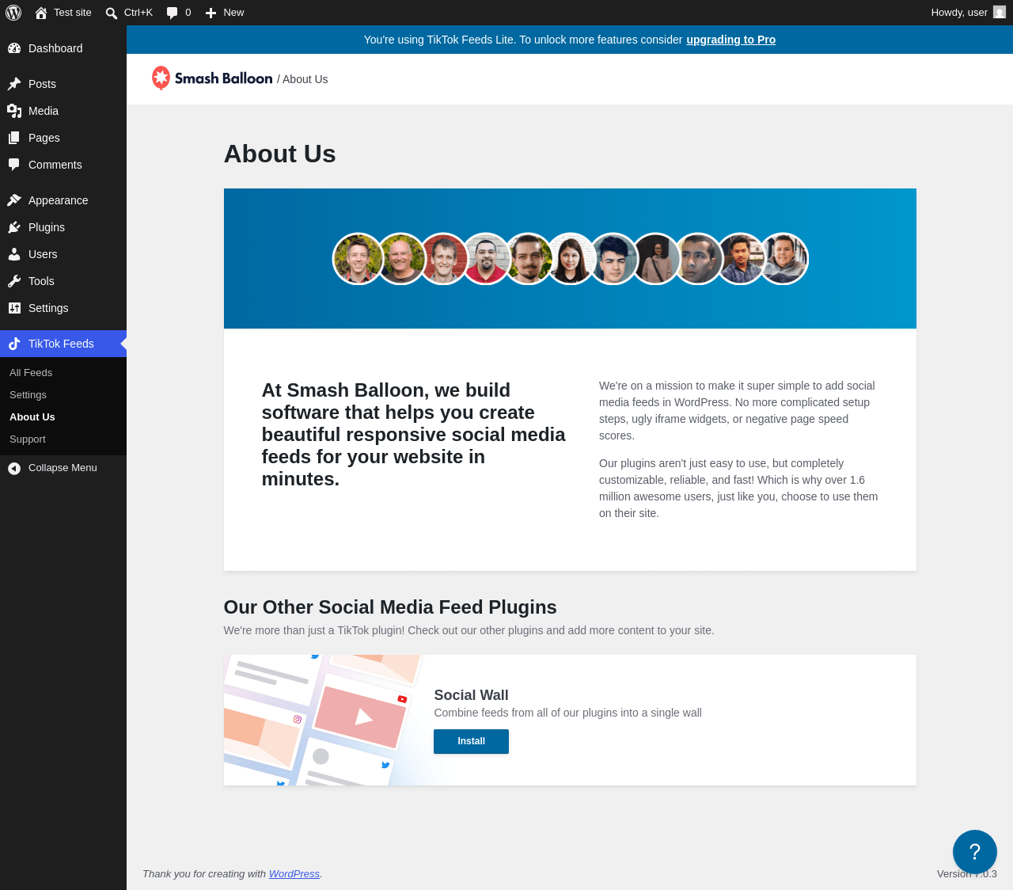Open the Dashboard menu
The width and height of the screenshot is (1013, 890).
(63, 48)
